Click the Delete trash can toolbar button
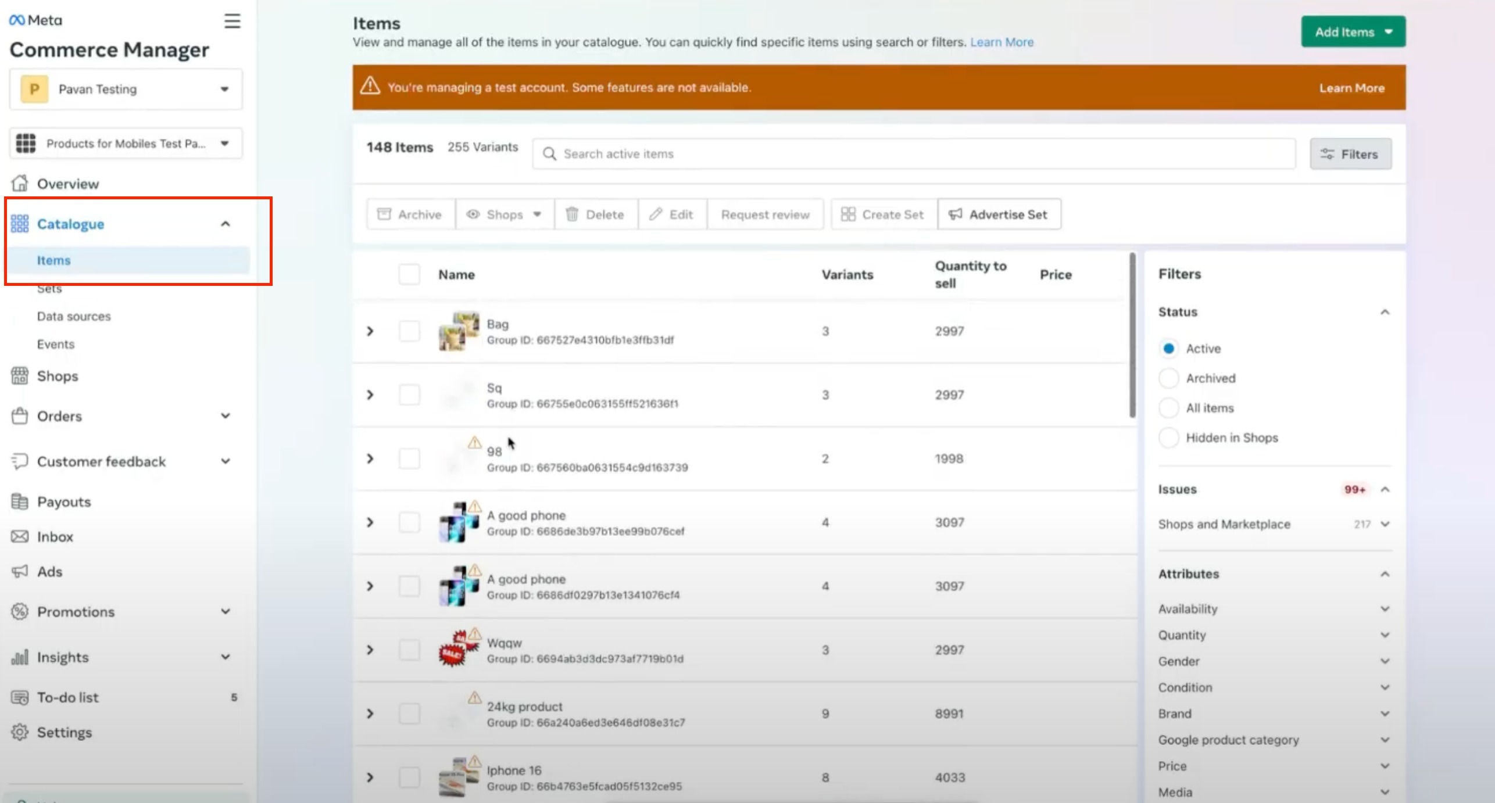The height and width of the screenshot is (803, 1495). 595,214
